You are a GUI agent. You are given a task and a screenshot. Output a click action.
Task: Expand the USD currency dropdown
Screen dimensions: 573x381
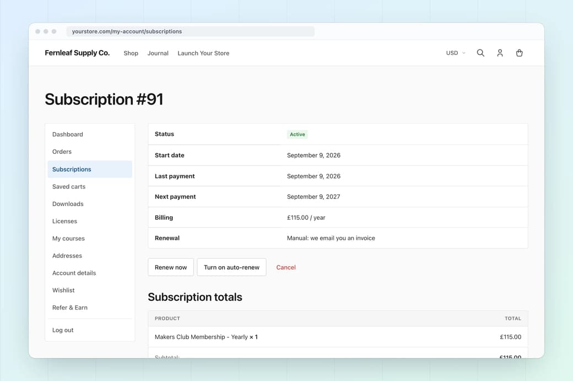tap(456, 53)
